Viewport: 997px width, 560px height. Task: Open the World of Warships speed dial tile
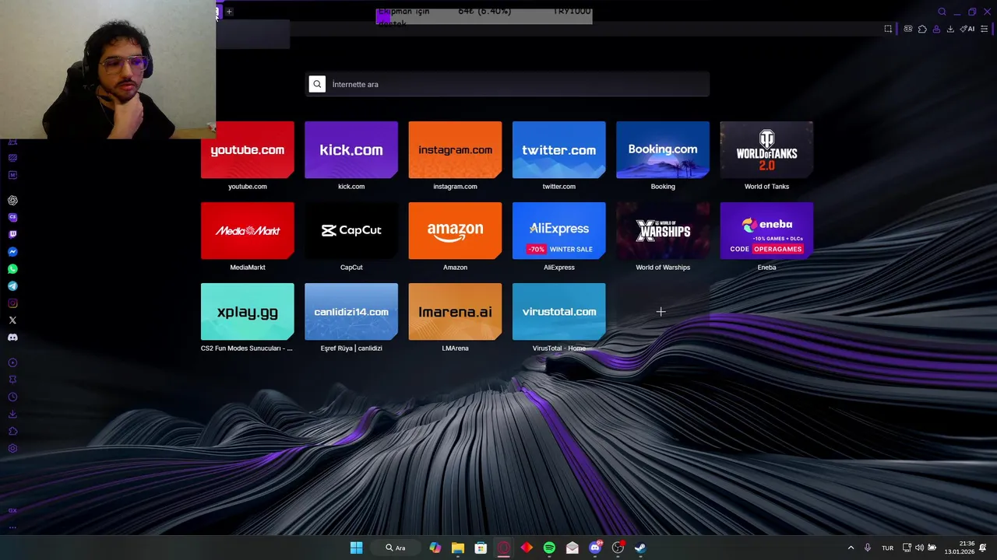(663, 231)
